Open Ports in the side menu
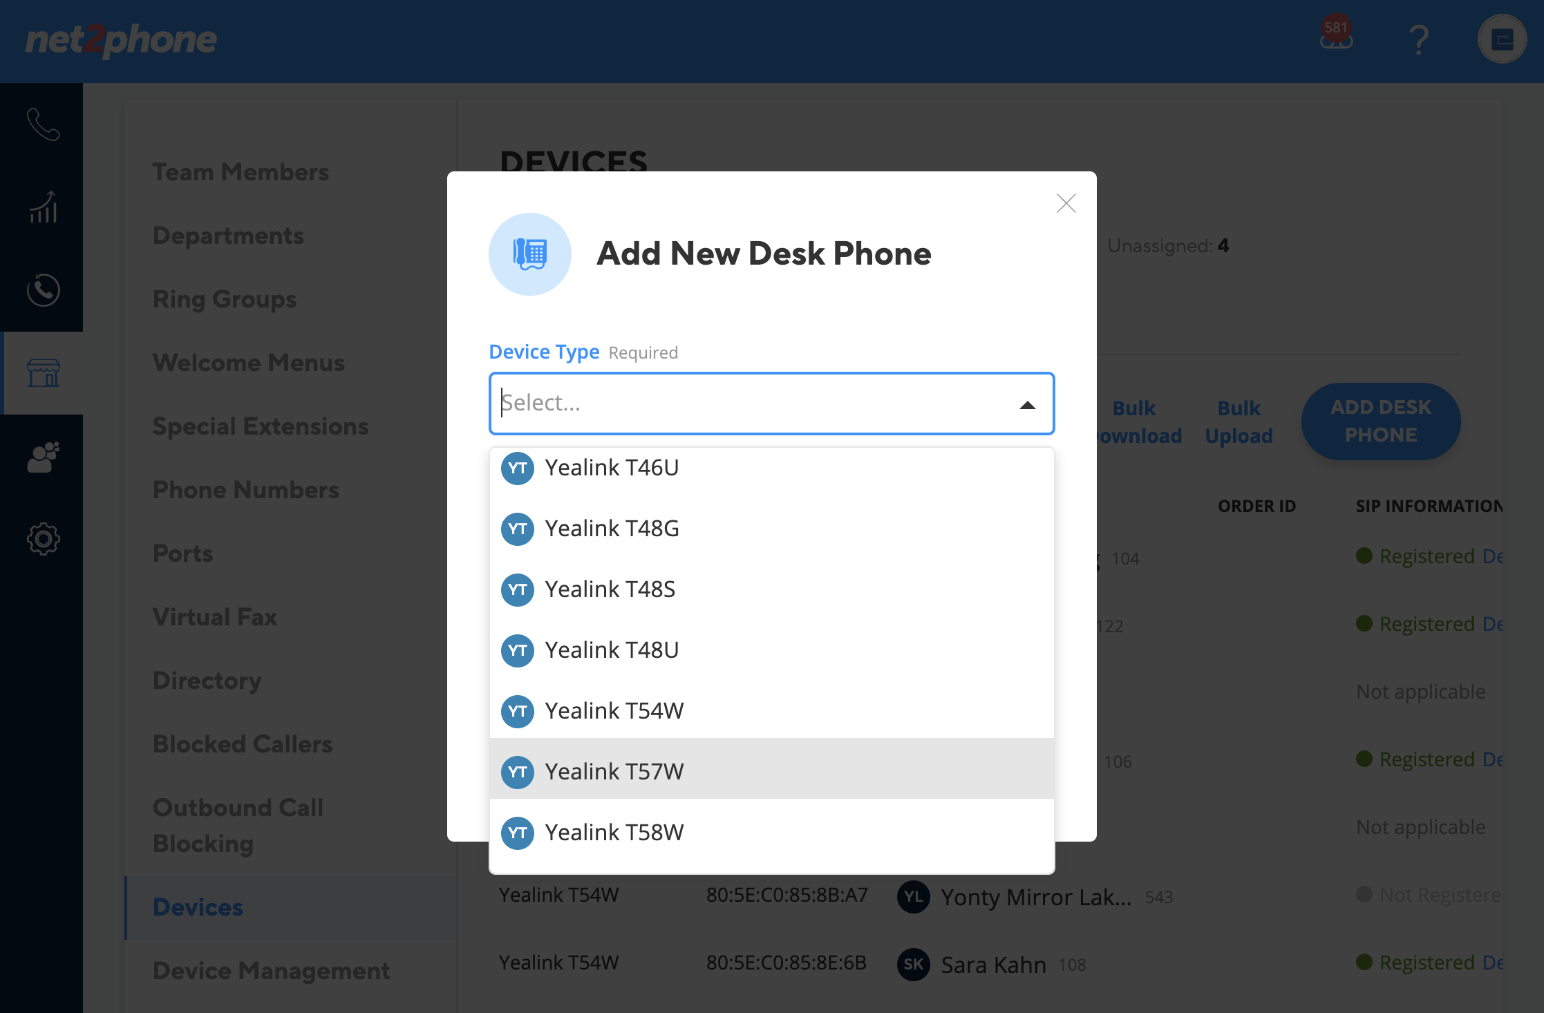The height and width of the screenshot is (1013, 1544). [182, 553]
